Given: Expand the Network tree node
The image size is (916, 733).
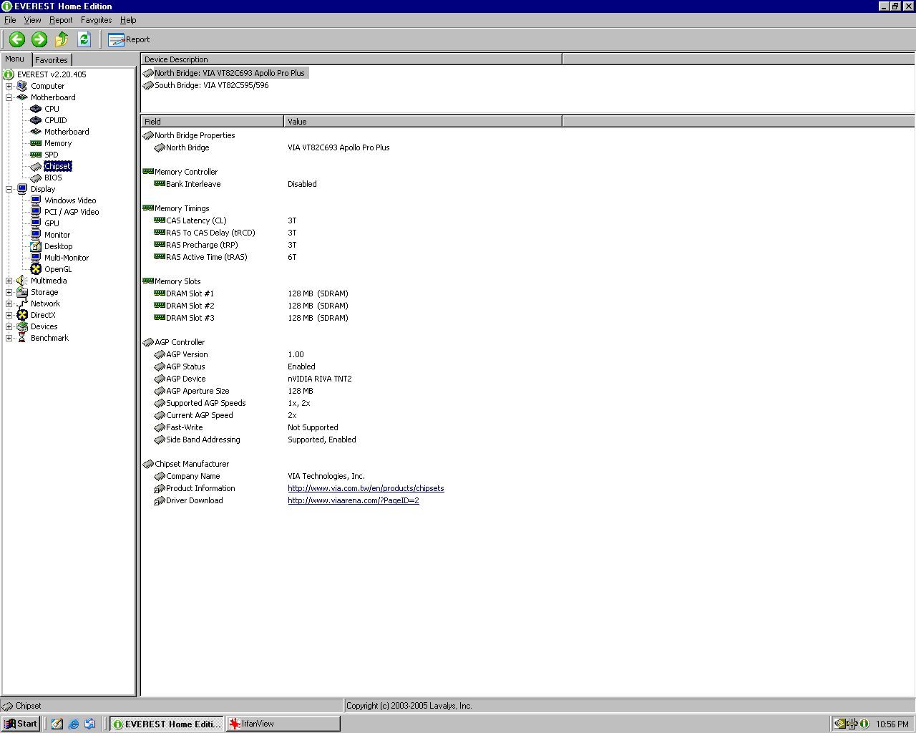Looking at the screenshot, I should point(9,304).
